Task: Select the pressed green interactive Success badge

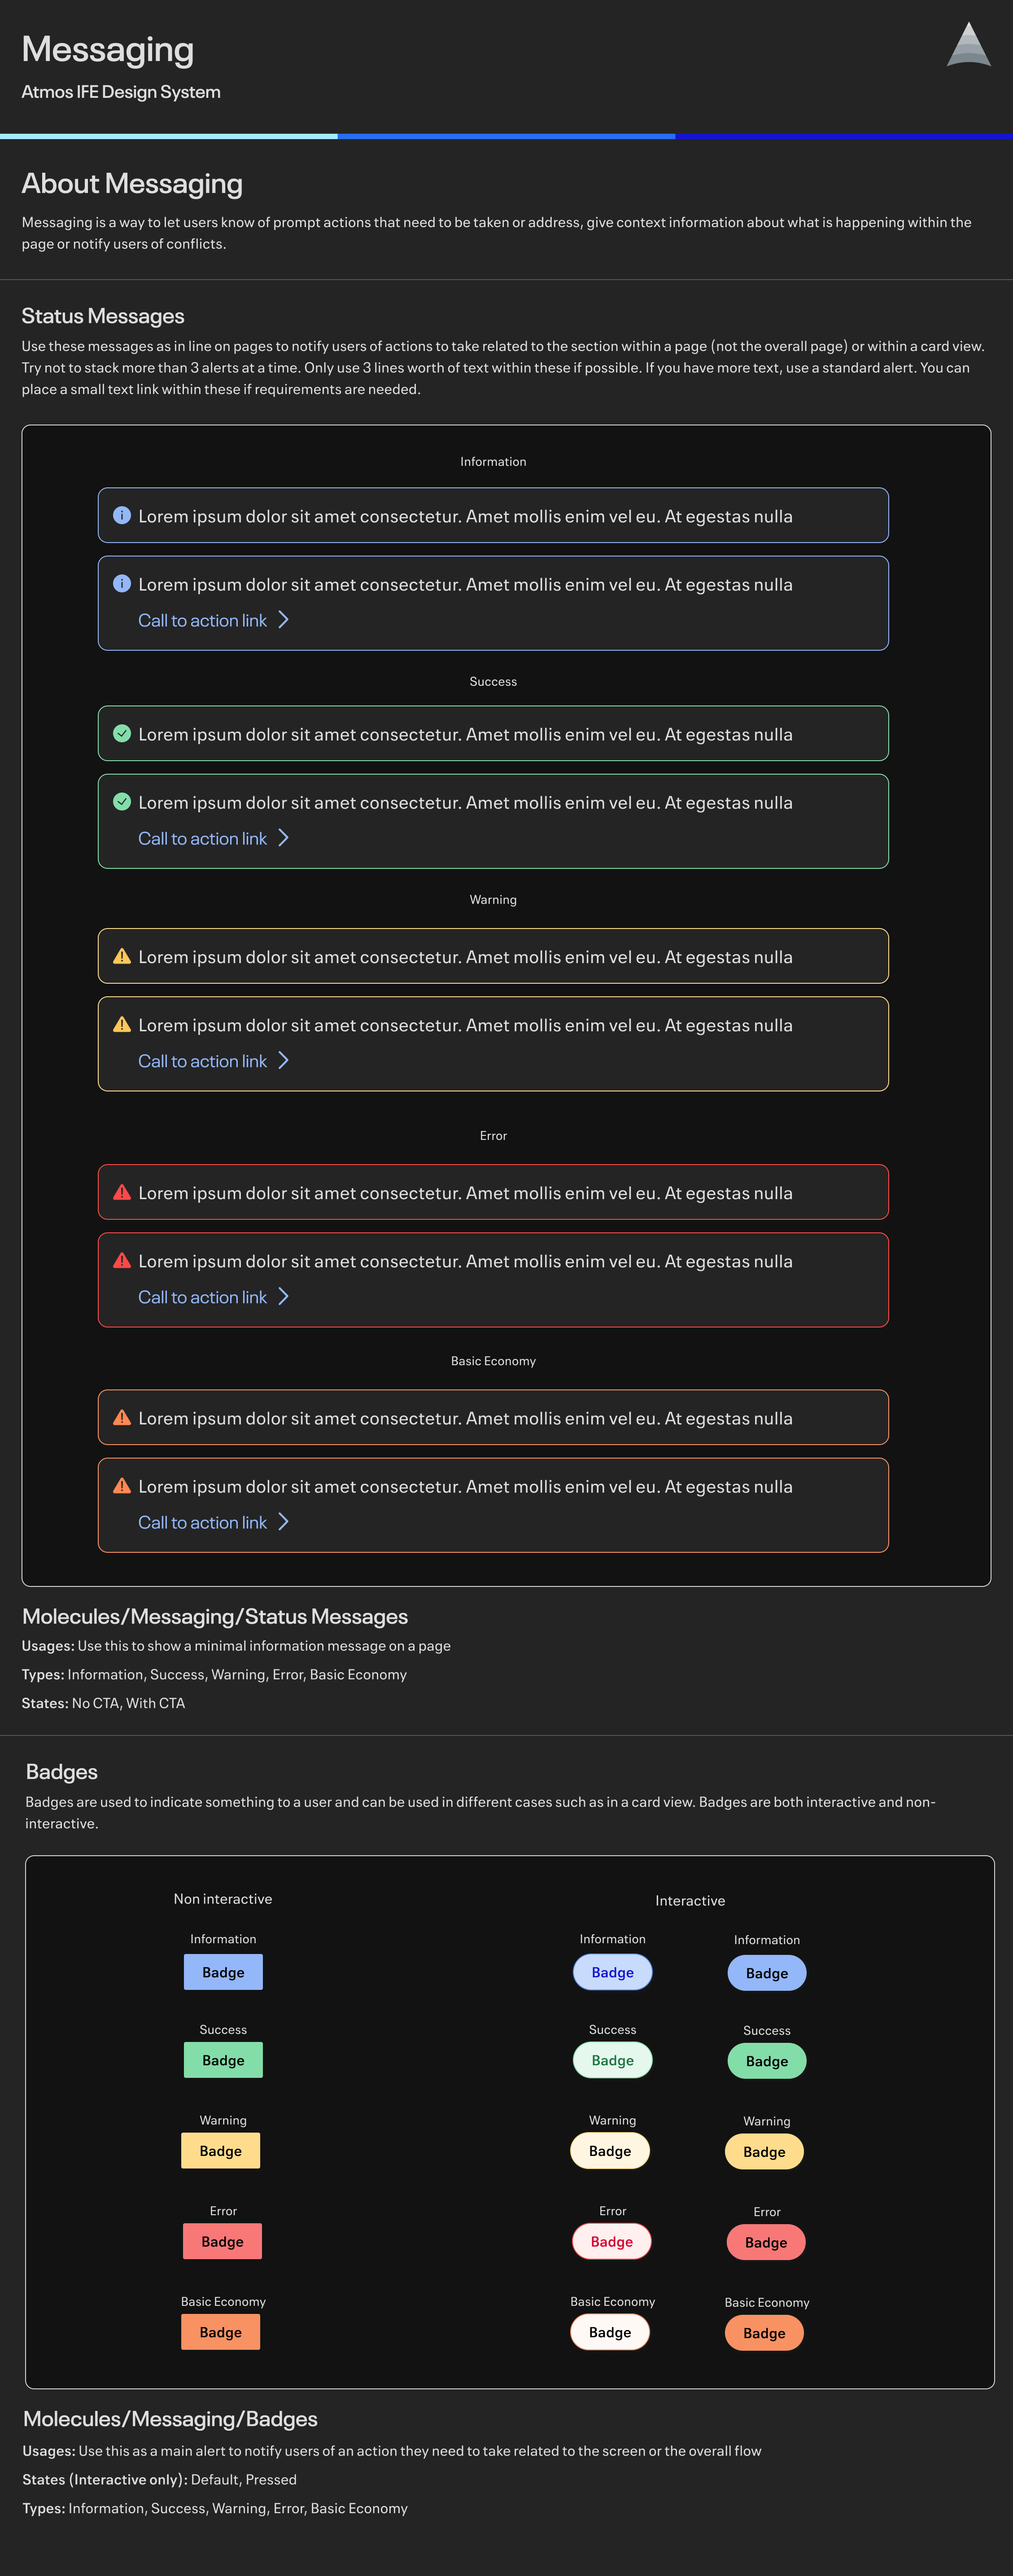Action: [767, 2061]
